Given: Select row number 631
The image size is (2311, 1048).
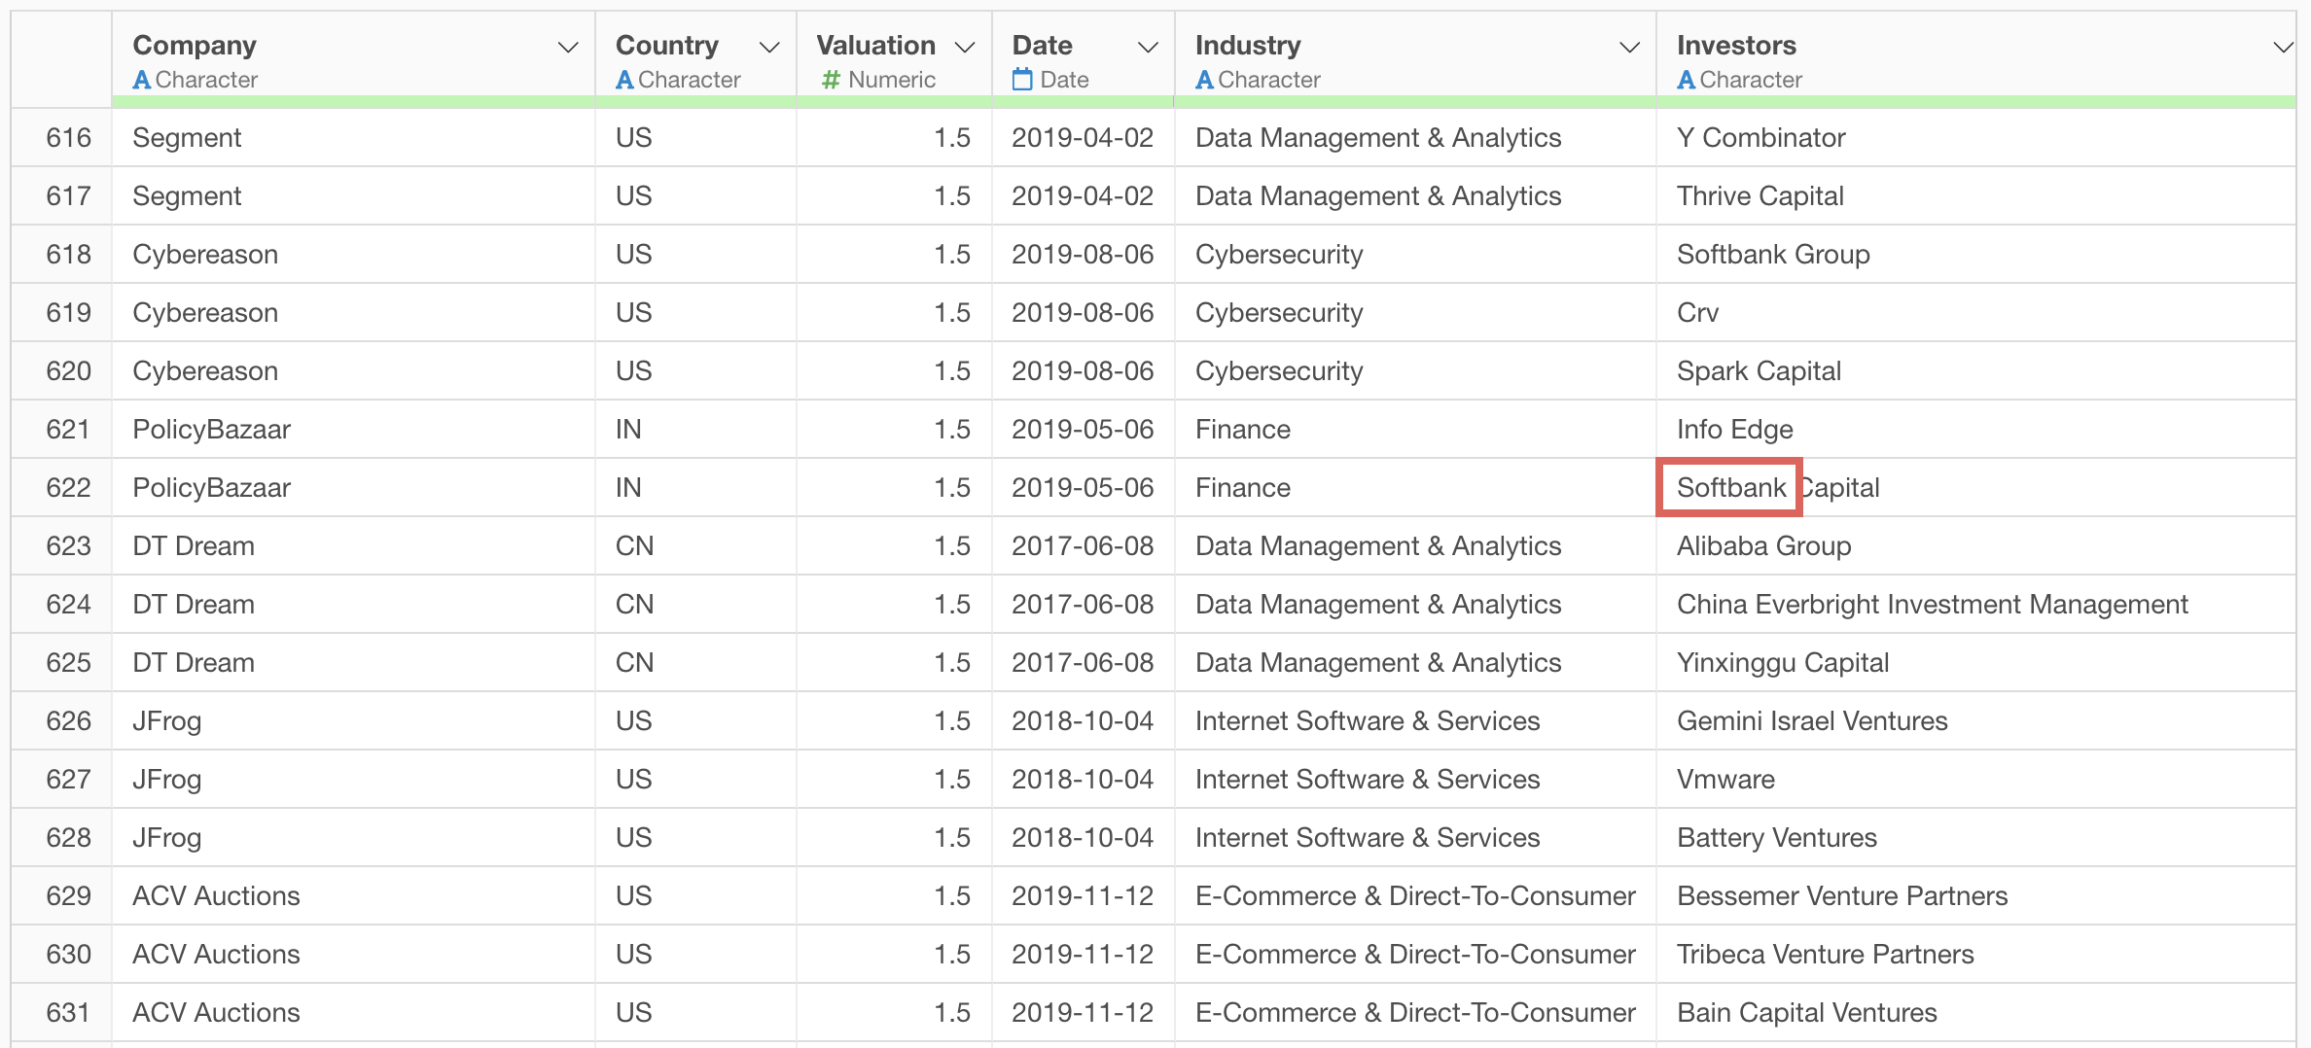Looking at the screenshot, I should point(68,1012).
